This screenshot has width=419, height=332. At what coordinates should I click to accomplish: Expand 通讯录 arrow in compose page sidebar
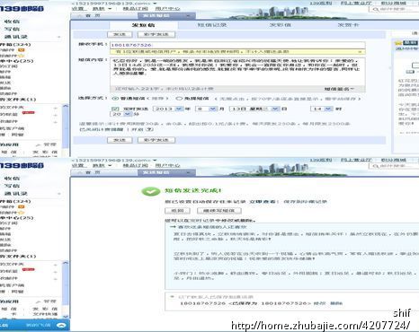(x=59, y=37)
